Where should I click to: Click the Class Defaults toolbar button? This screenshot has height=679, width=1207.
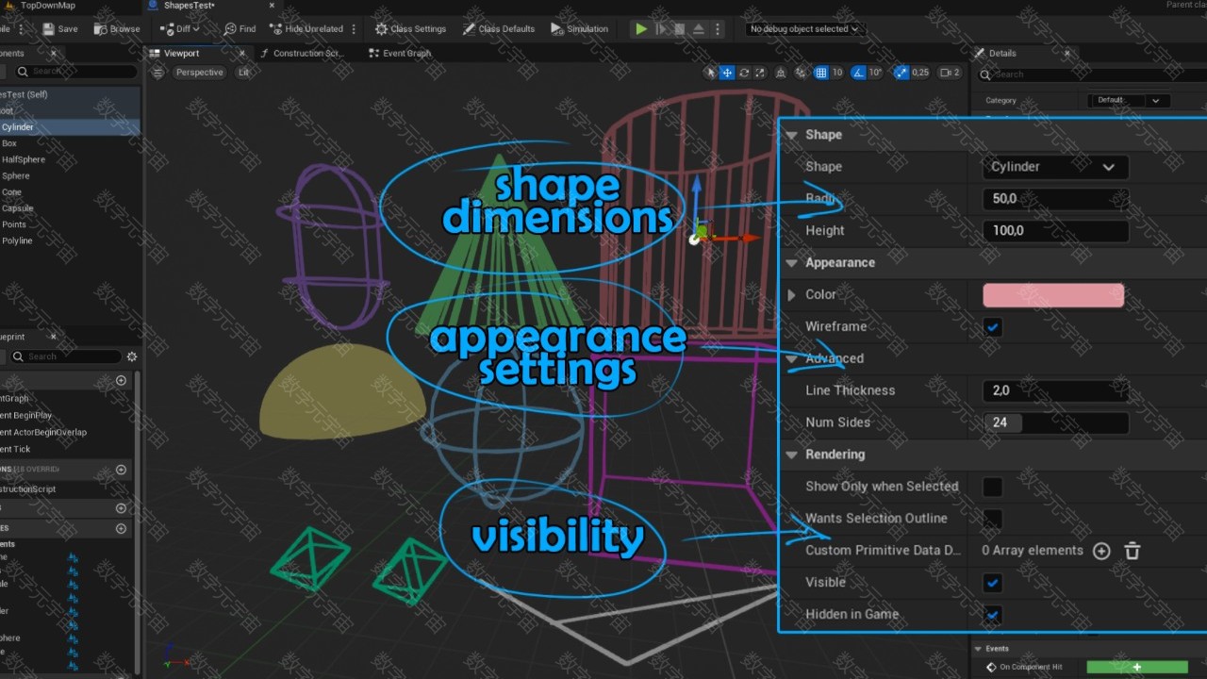pyautogui.click(x=498, y=29)
